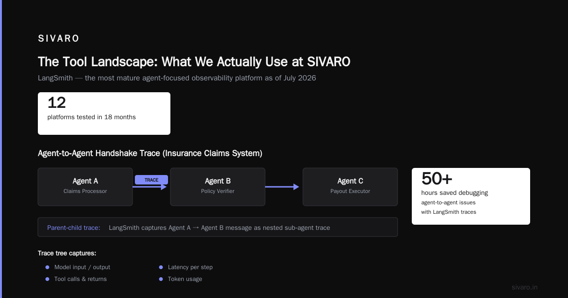Screen dimensions: 568x298
Task: Click the Agent-to-Agent Handshake Trace heading
Action: click(x=150, y=153)
